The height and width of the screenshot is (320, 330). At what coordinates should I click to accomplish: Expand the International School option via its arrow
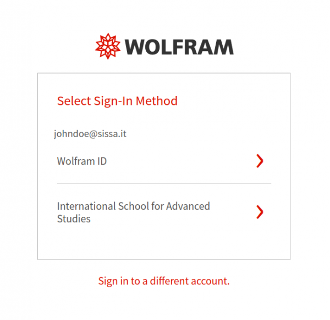[260, 212]
